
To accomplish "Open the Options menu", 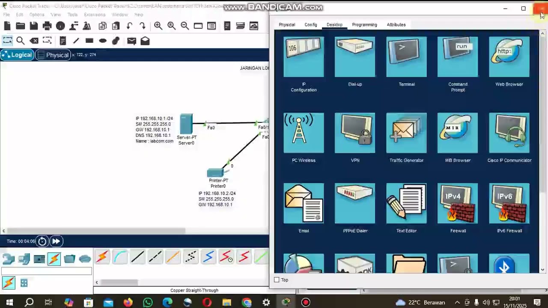I will coord(37,15).
